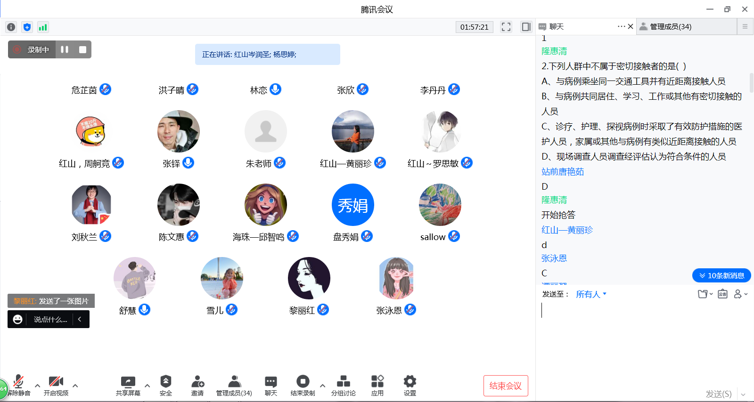This screenshot has width=754, height=402.
Task: Expand recording options arrow
Action: coord(322,386)
